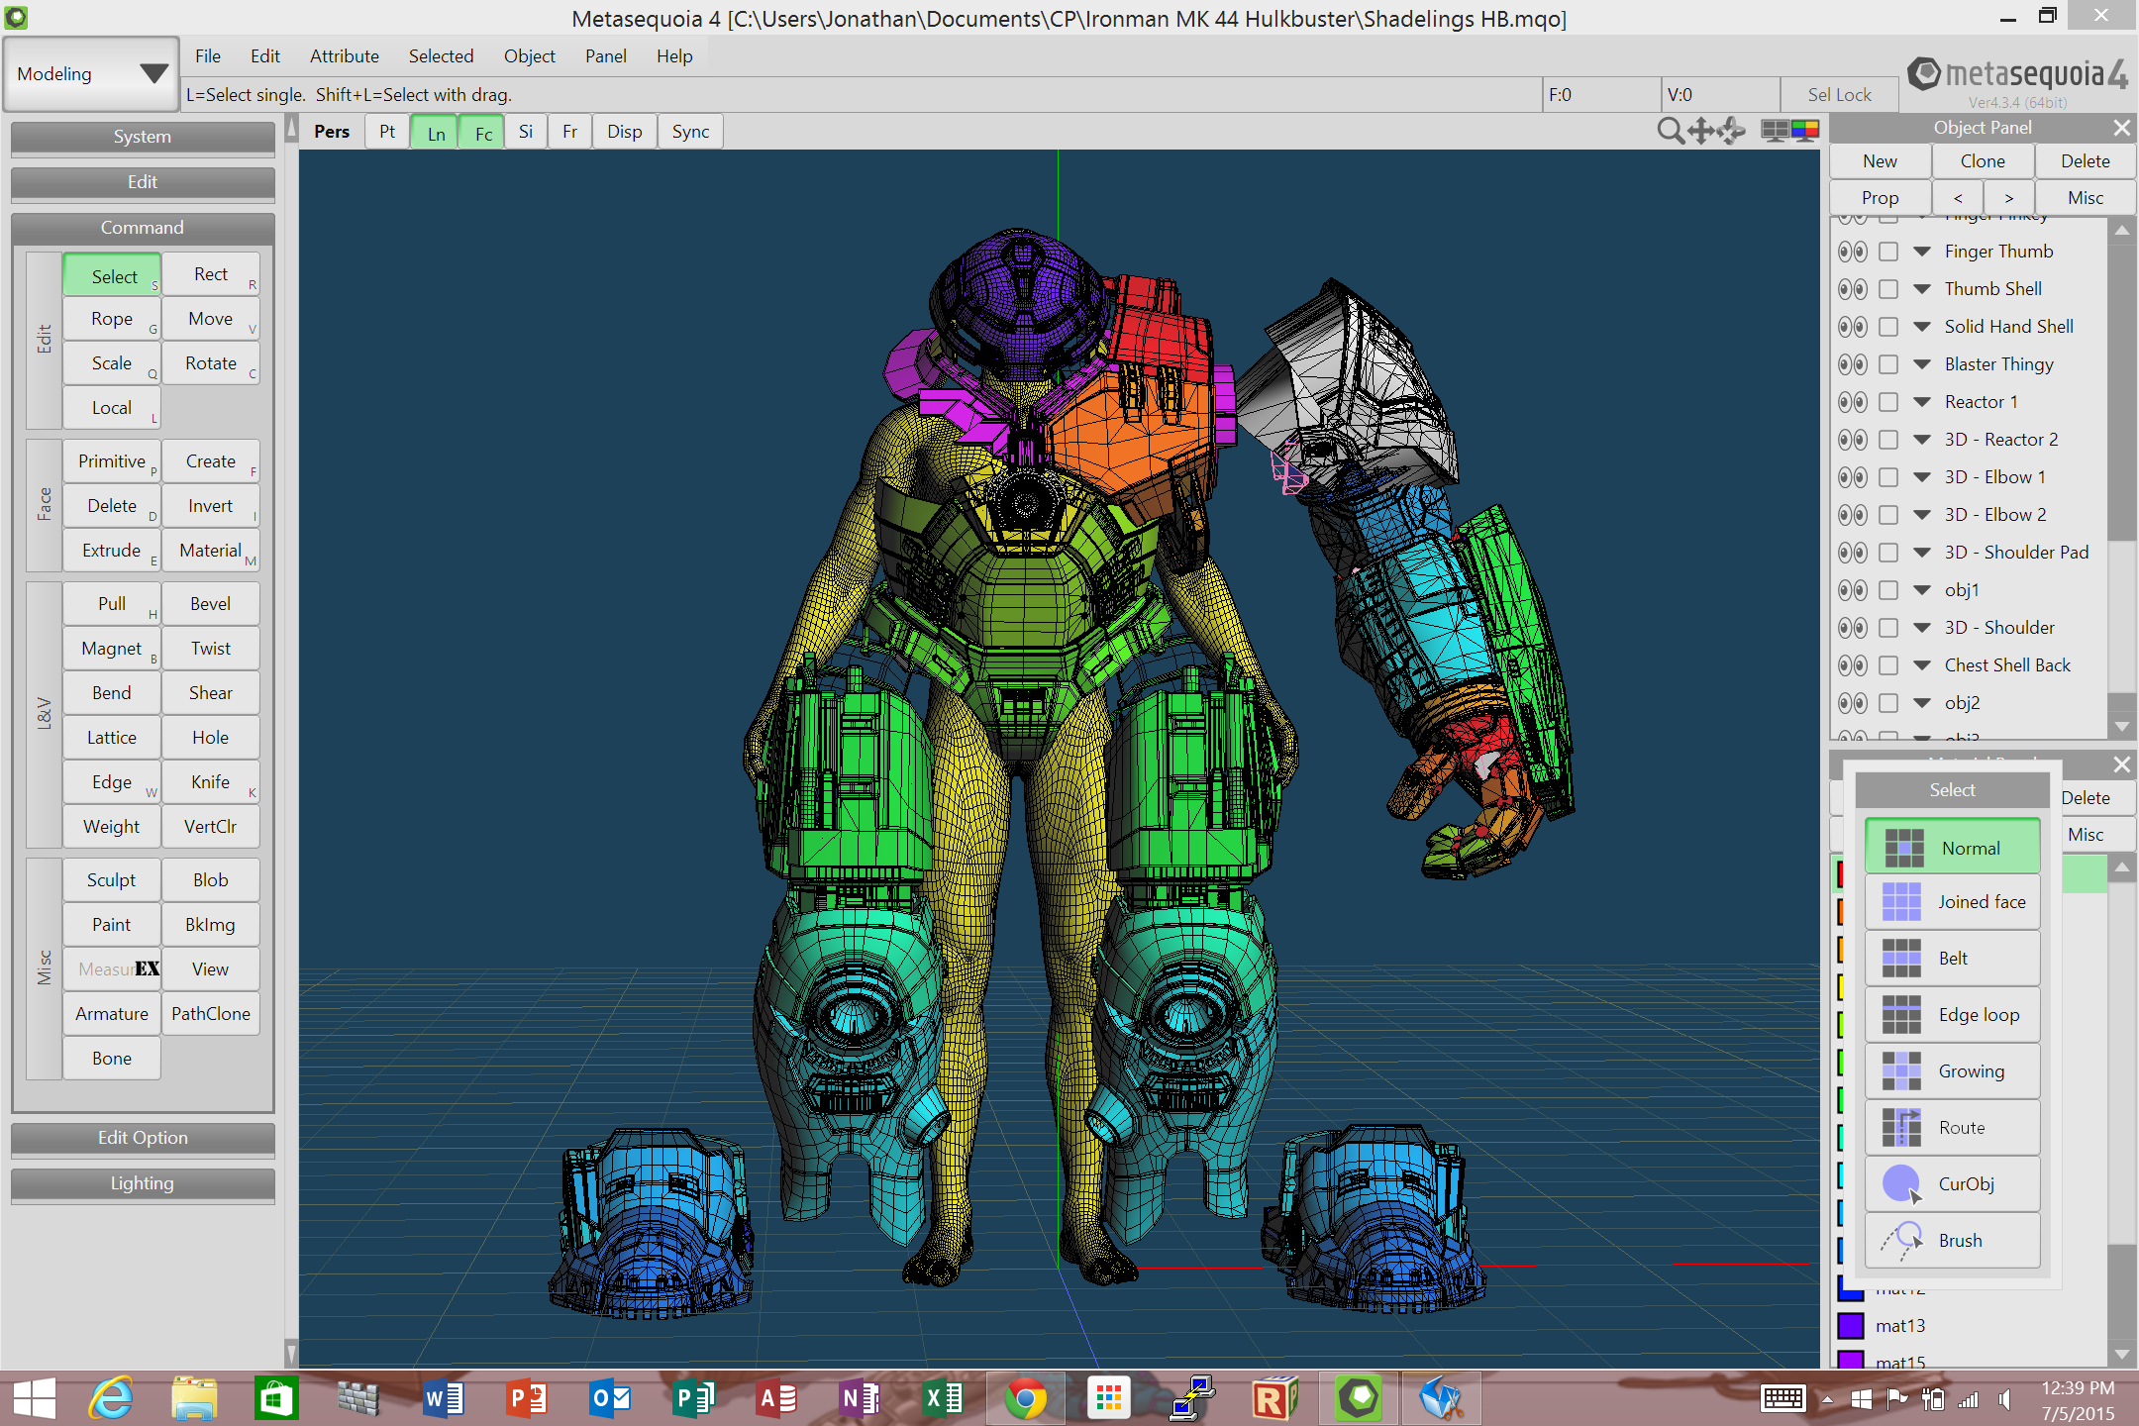Click the viewport pan arrows icon
Image resolution: width=2139 pixels, height=1426 pixels.
coord(1701,131)
